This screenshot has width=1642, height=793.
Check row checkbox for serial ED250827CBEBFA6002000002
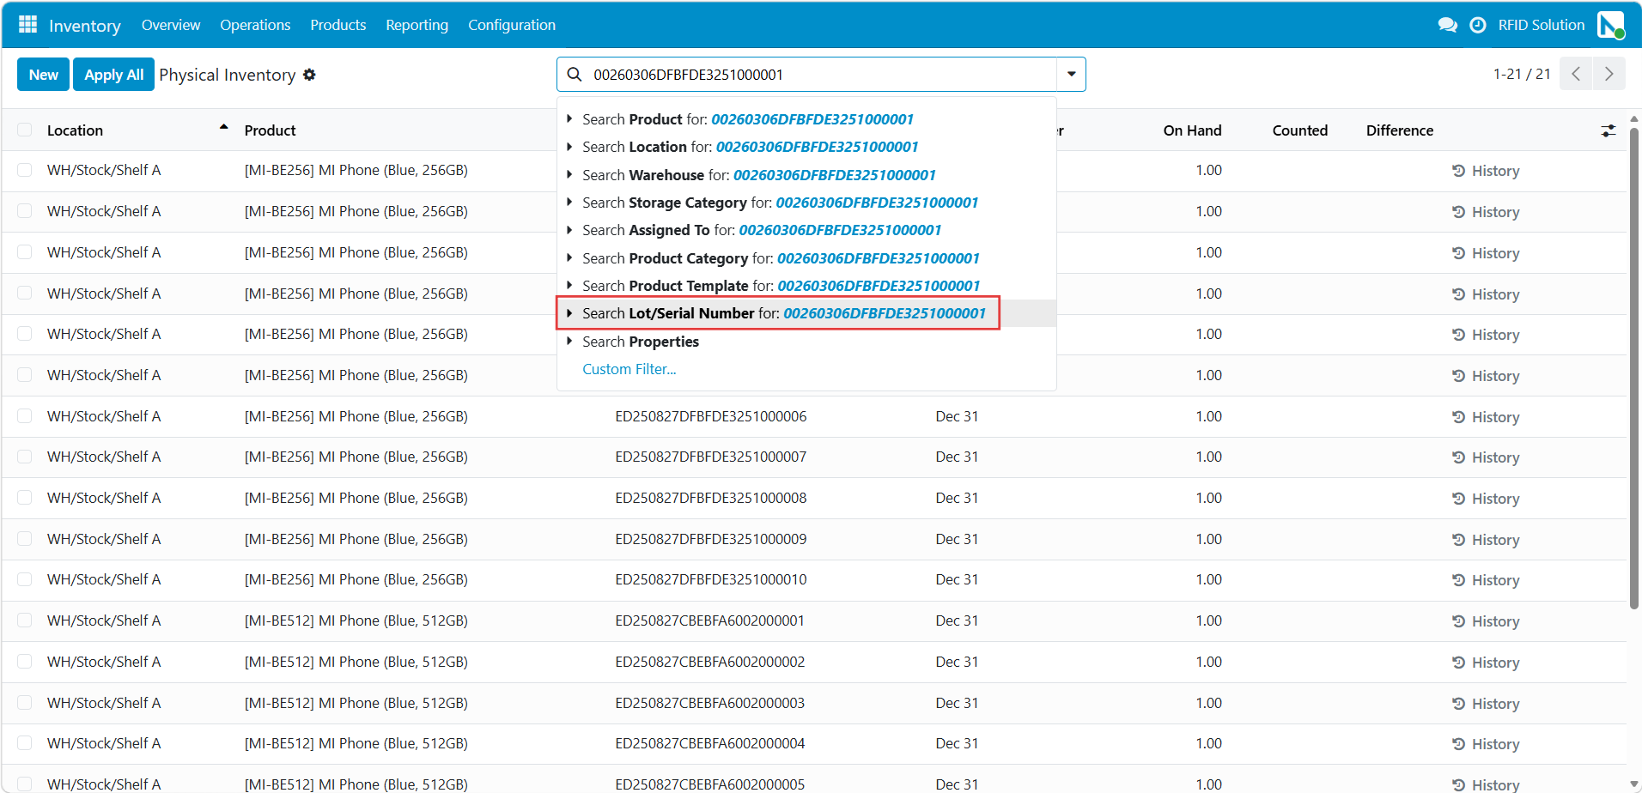(x=25, y=662)
